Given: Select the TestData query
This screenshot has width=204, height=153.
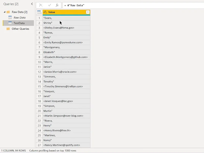Looking at the screenshot, I should pos(19,23).
